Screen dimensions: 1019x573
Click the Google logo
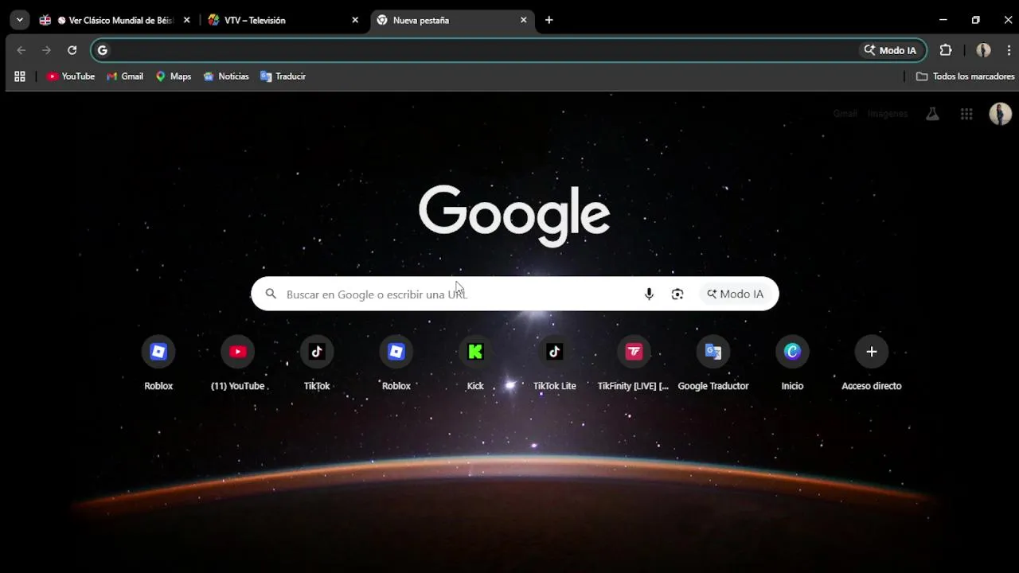click(x=514, y=215)
